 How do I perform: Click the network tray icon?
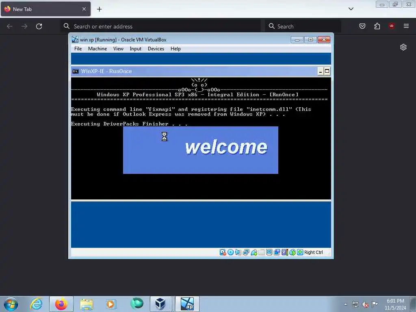[x=355, y=305]
